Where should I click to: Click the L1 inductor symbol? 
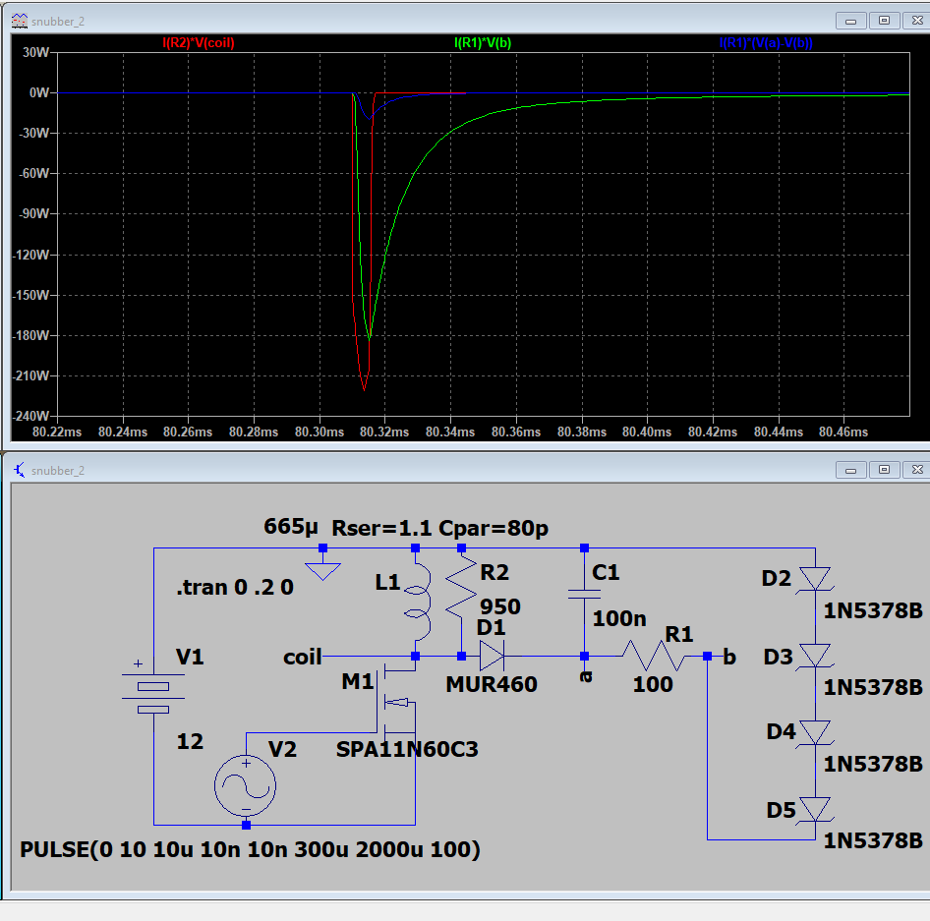(419, 602)
